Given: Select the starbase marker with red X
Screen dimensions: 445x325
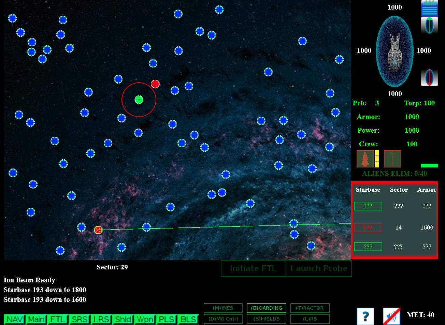Looking at the screenshot, I should 98,230.
